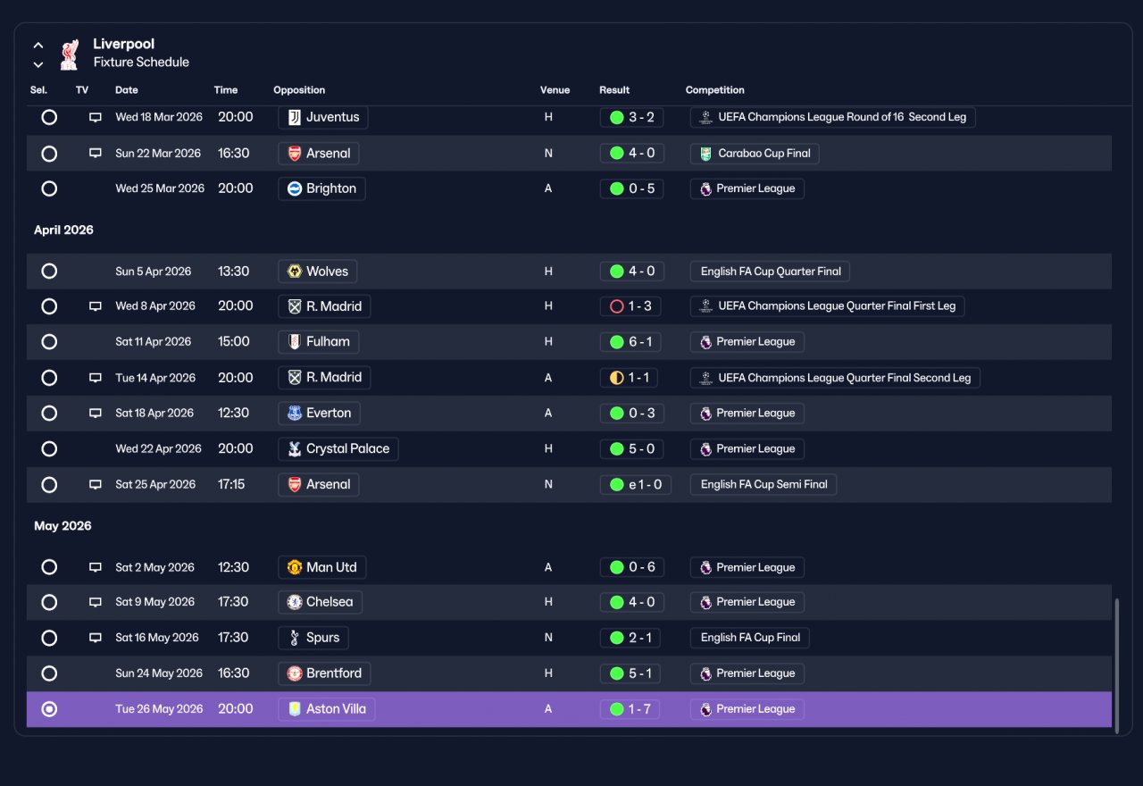Screen dimensions: 1143x786
Task: Click the Carabao Cup Final competition icon
Action: point(705,154)
